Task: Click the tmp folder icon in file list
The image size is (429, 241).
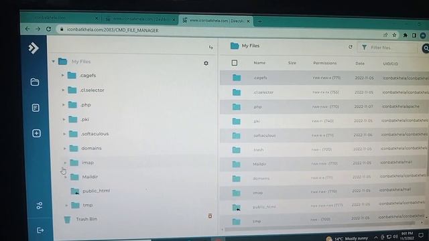Action: coord(236,222)
